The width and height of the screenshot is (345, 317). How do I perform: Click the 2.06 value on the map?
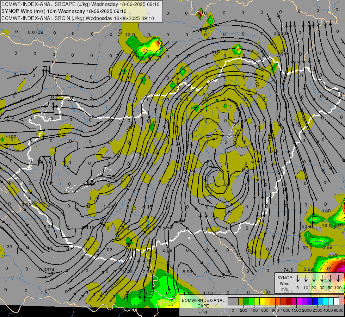[48, 226]
